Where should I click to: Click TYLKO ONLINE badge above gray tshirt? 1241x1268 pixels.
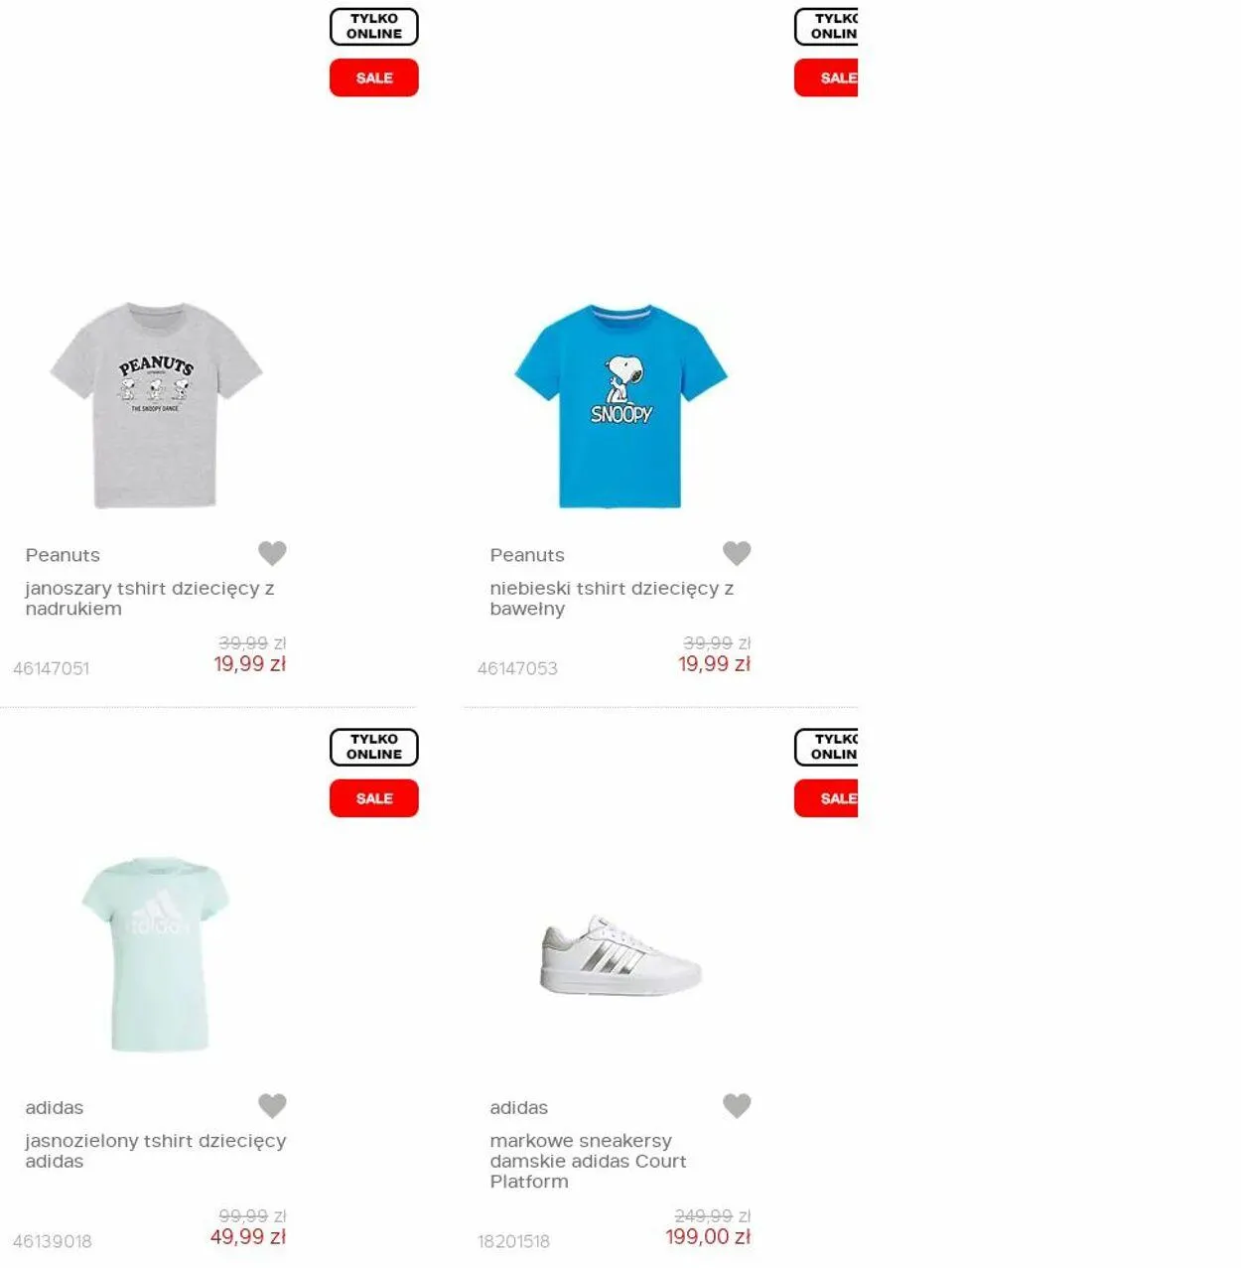point(374,27)
